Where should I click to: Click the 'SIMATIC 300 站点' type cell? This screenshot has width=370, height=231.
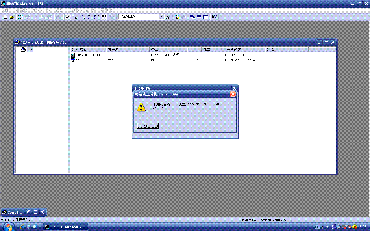(165, 55)
